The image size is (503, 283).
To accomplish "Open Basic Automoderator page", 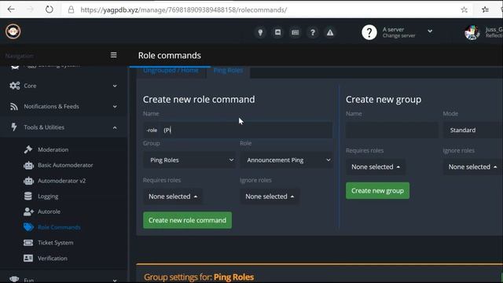I will click(x=65, y=165).
